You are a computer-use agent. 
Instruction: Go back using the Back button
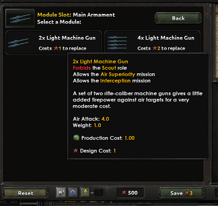pos(178,18)
